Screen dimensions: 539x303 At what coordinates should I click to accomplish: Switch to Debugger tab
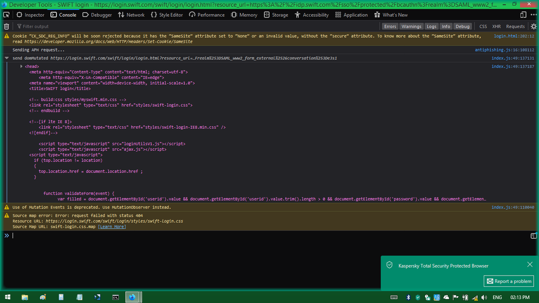pyautogui.click(x=97, y=15)
